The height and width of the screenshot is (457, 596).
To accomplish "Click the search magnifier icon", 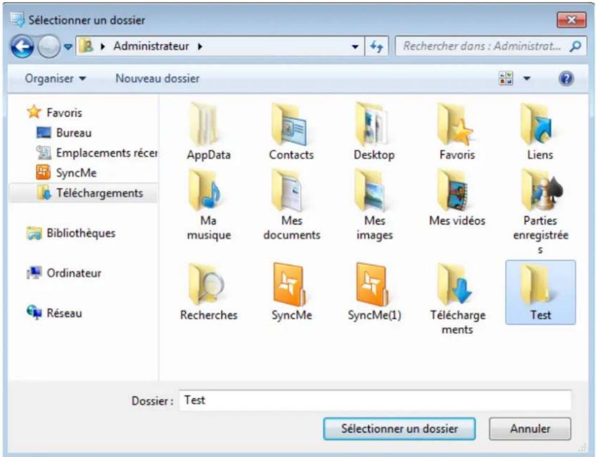I will tap(575, 46).
